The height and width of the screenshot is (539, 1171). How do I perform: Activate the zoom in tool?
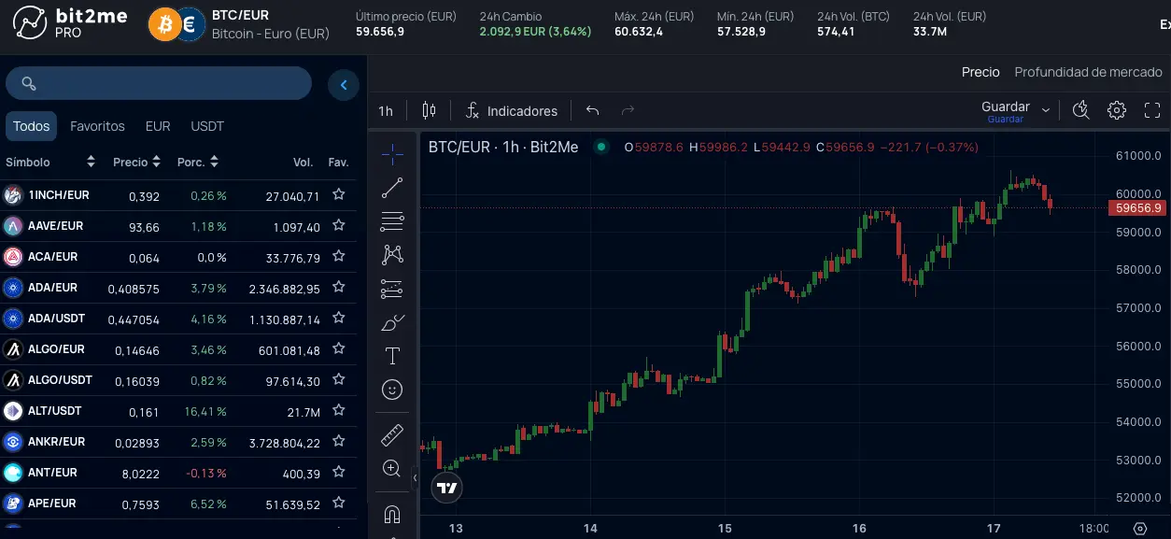pyautogui.click(x=392, y=468)
